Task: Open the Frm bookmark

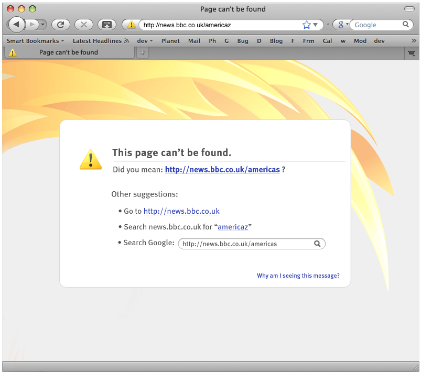Action: coord(309,41)
